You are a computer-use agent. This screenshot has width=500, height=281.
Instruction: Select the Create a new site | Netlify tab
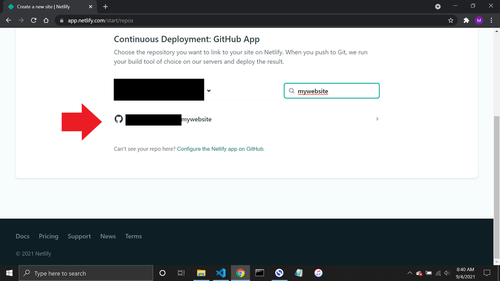point(49,6)
